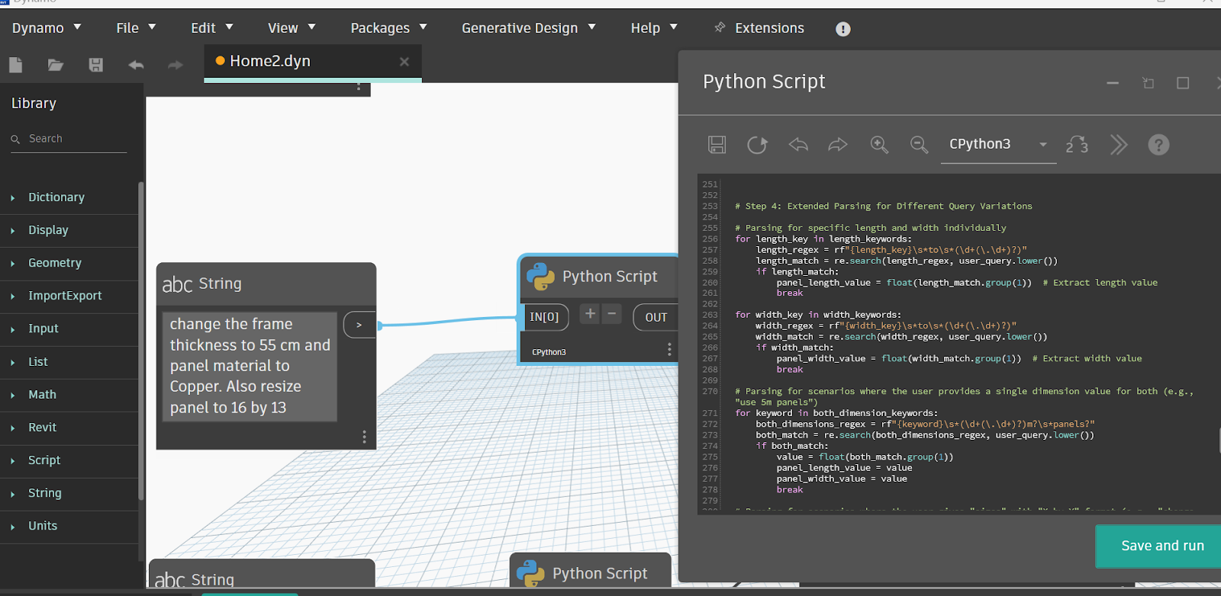This screenshot has height=596, width=1221.
Task: Select the lower Python Script node header
Action: 590,573
